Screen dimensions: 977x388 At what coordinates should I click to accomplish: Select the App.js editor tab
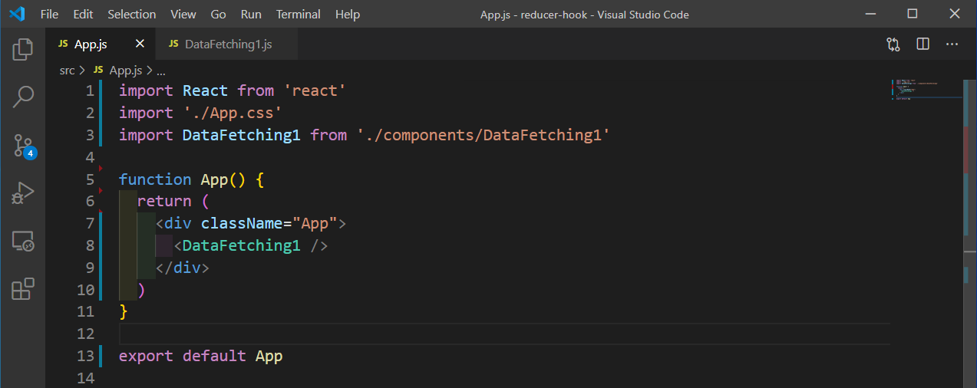[101, 44]
